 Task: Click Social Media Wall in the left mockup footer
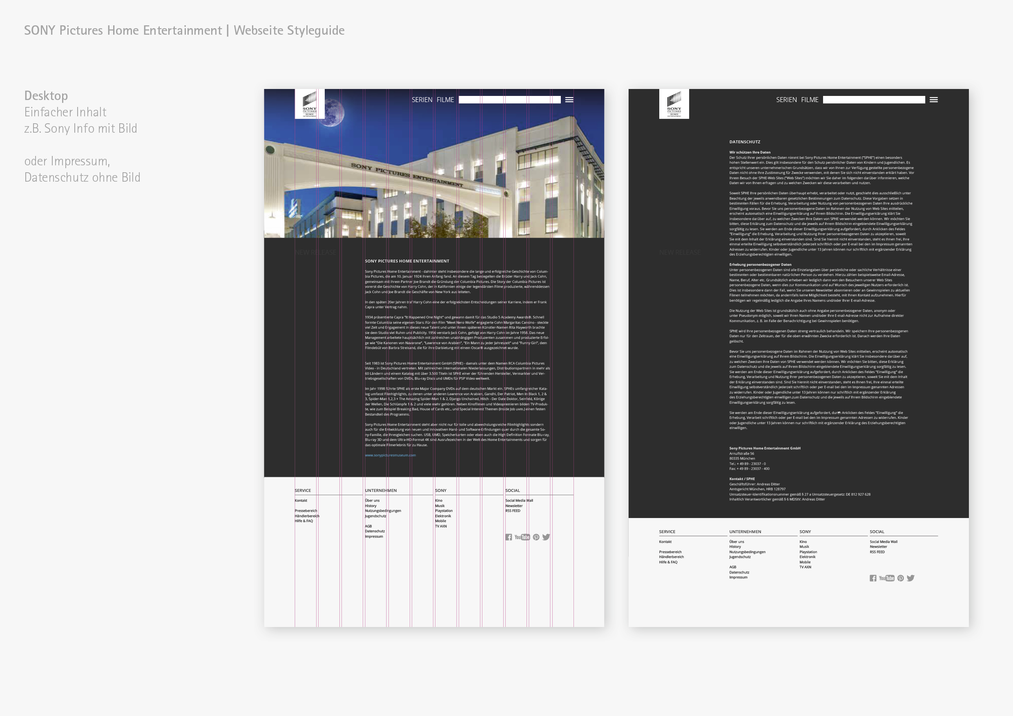pos(519,500)
